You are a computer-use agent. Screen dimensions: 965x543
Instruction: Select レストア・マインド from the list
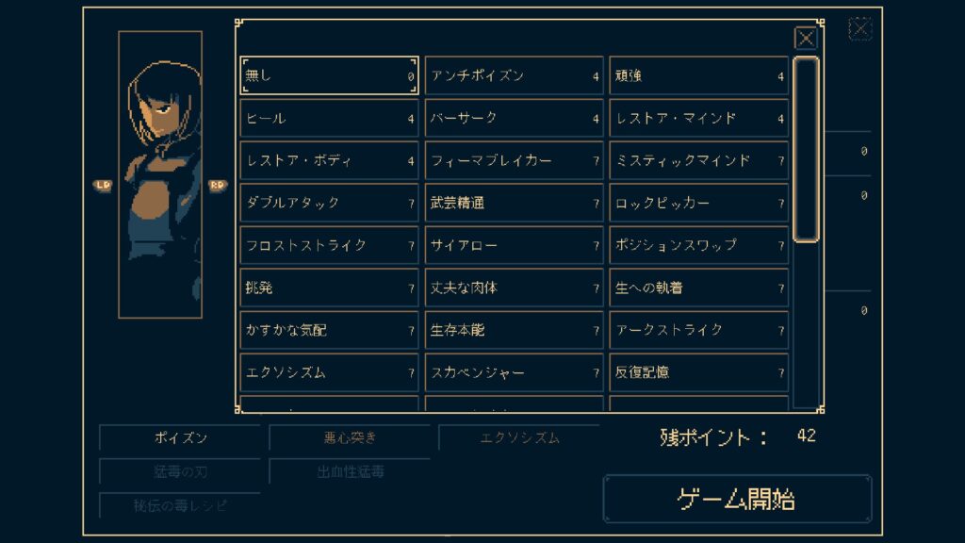point(698,119)
